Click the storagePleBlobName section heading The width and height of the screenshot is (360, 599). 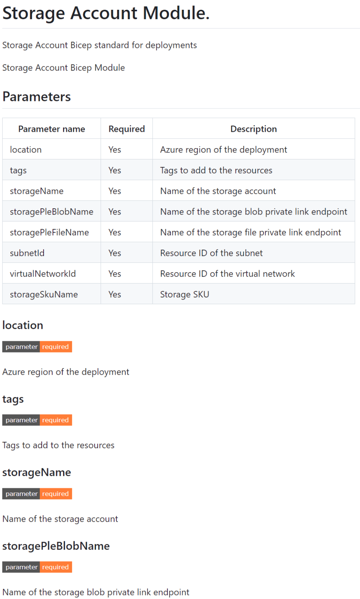(56, 546)
